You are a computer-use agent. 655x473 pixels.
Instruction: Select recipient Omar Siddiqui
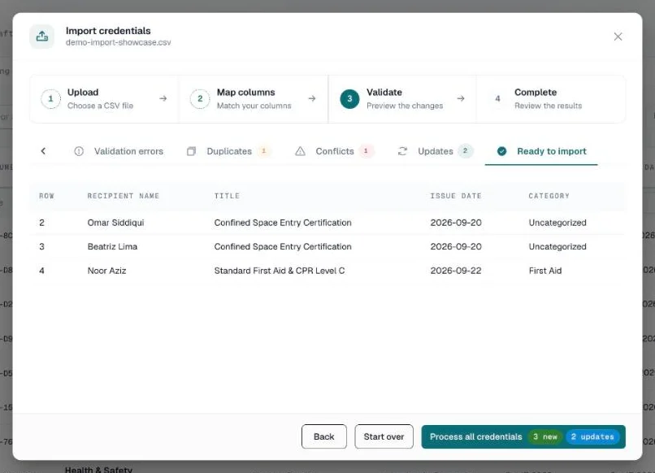[115, 223]
